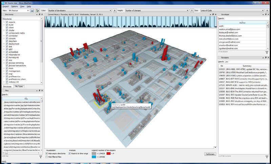Image resolution: width=271 pixels, height=164 pixels.
Task: Uncheck the build directory checkbox
Action: 7,25
